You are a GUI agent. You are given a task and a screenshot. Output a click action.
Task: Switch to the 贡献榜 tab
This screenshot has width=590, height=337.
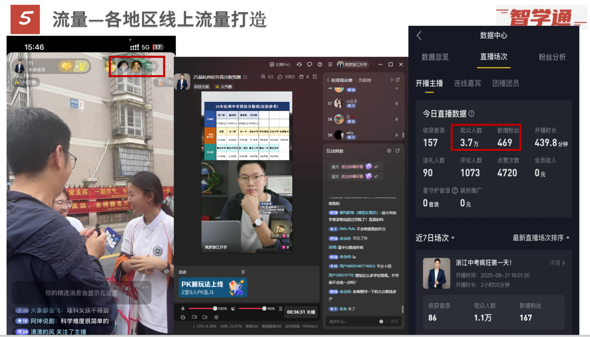pyautogui.click(x=365, y=80)
